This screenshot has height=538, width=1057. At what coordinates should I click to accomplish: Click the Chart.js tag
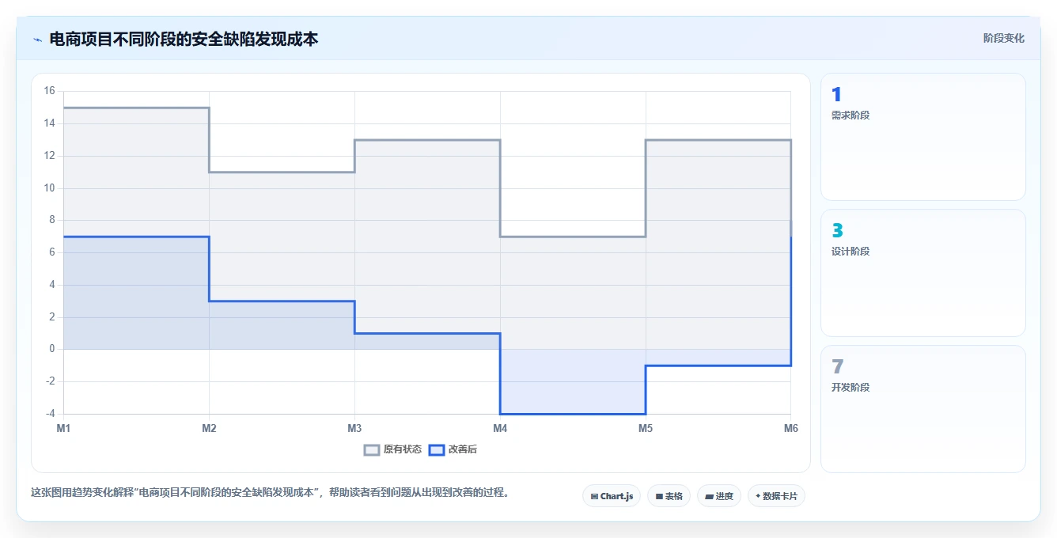[x=612, y=496]
